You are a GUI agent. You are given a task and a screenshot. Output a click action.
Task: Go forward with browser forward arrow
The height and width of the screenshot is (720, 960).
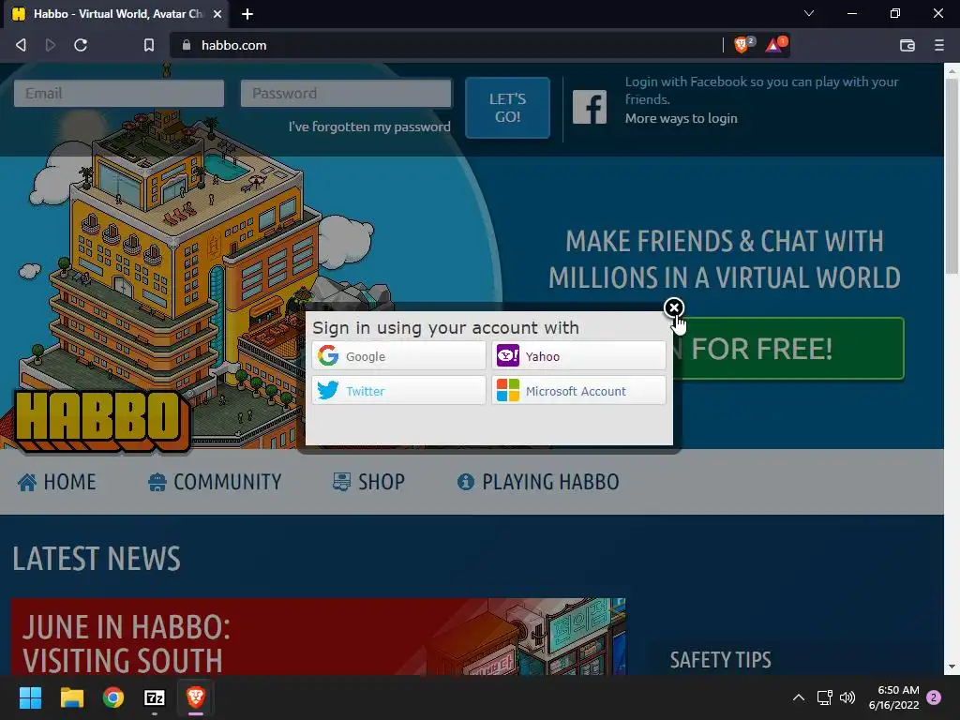click(x=51, y=45)
